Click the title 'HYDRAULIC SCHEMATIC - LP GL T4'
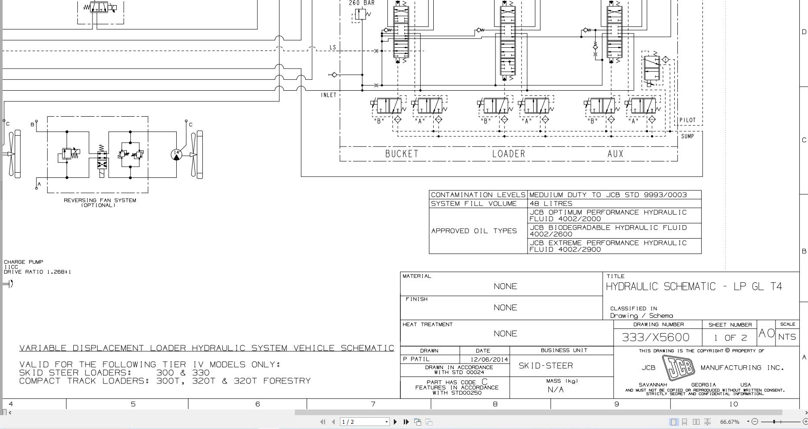 [694, 286]
